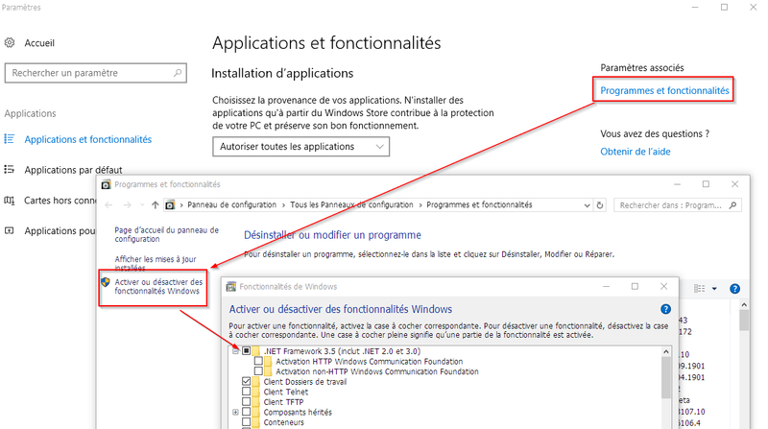The height and width of the screenshot is (429, 768).
Task: Open the Autoriser toutes les applications dropdown
Action: (x=300, y=147)
